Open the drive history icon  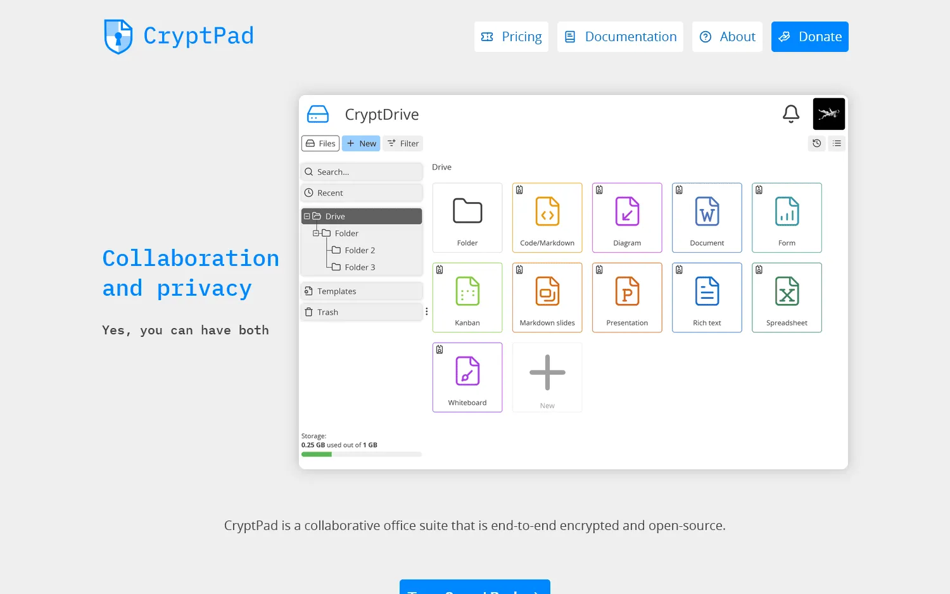click(817, 143)
